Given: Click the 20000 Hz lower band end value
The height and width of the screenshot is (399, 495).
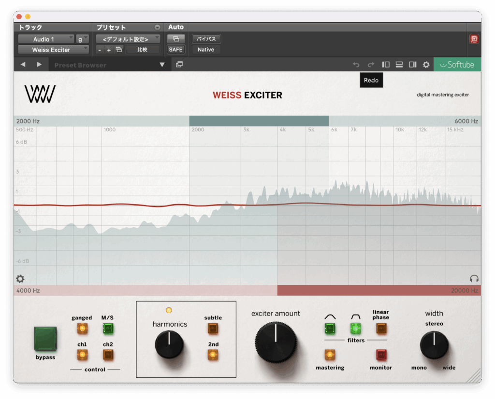Looking at the screenshot, I should pyautogui.click(x=465, y=290).
